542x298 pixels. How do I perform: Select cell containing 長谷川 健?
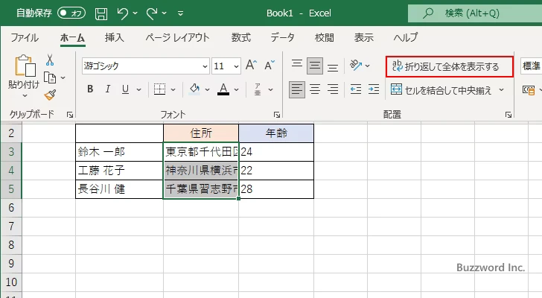(119, 189)
